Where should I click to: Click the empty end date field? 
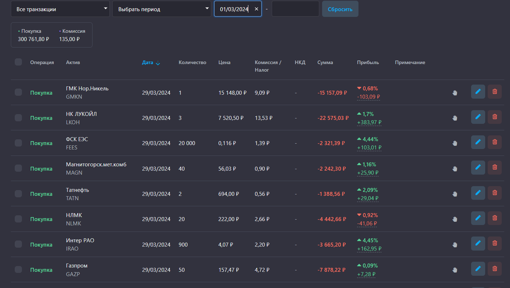(295, 9)
